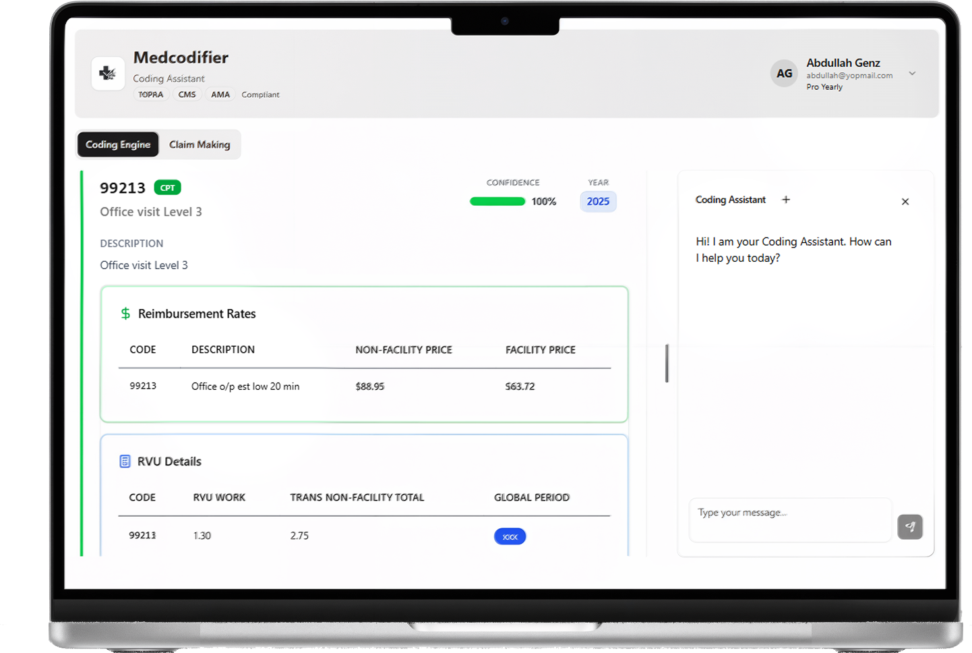This screenshot has height=653, width=972.
Task: Click the FACILITY PRICE column header
Action: (541, 350)
